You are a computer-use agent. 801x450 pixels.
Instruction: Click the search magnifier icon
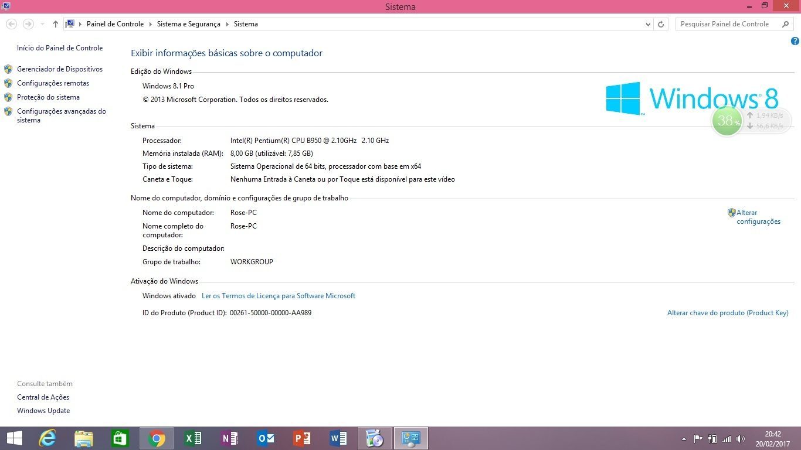[786, 24]
